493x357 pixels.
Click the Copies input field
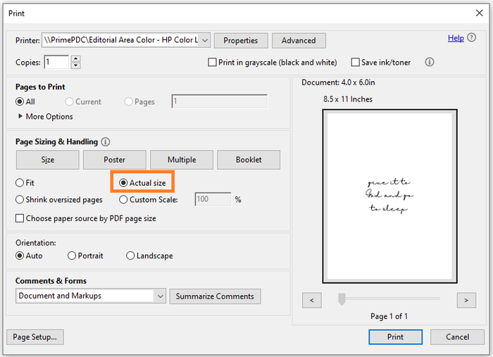[x=56, y=63]
